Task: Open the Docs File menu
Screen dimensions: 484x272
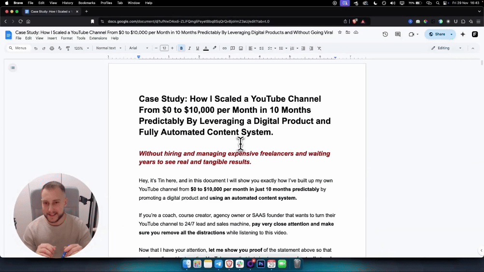Action: coord(18,38)
